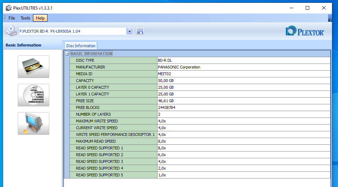Open the File menu
Image resolution: width=338 pixels, height=187 pixels.
[12, 18]
